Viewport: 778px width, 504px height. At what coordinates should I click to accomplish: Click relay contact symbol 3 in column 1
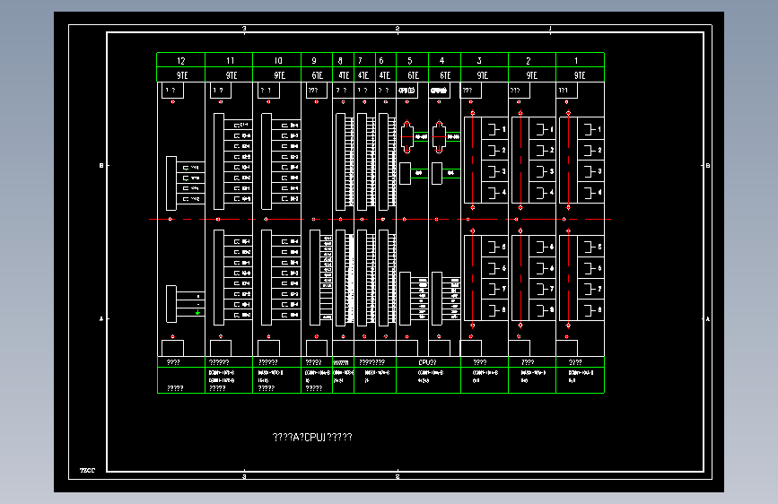pos(592,171)
